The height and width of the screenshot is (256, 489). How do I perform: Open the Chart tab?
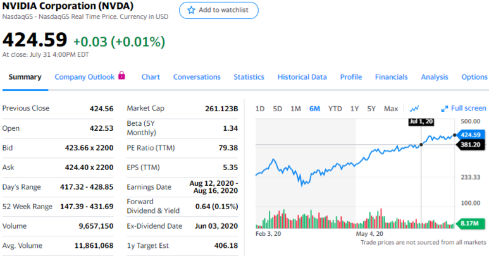coord(151,77)
